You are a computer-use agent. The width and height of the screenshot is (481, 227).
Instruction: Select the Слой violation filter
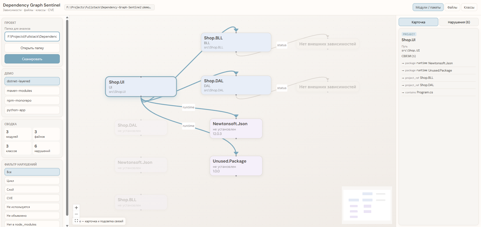(x=32, y=189)
